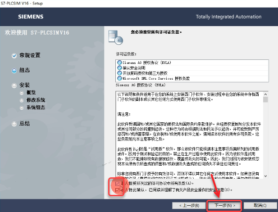Screen dimensions: 278x212
Task: Click the 许可证条款 label
Action: [x=126, y=54]
